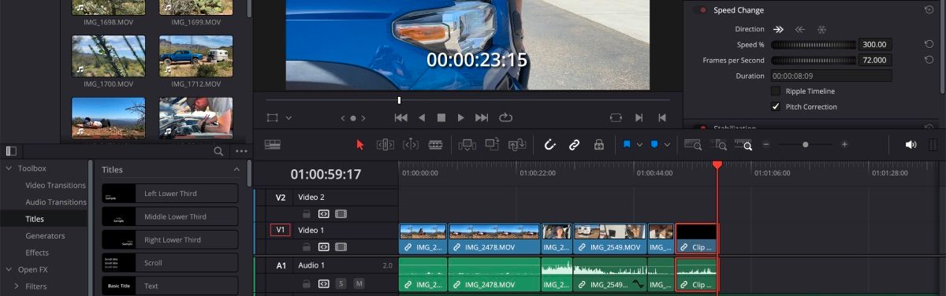Image resolution: width=946 pixels, height=296 pixels.
Task: Click Full Extent Zoom icon
Action: pyautogui.click(x=693, y=145)
